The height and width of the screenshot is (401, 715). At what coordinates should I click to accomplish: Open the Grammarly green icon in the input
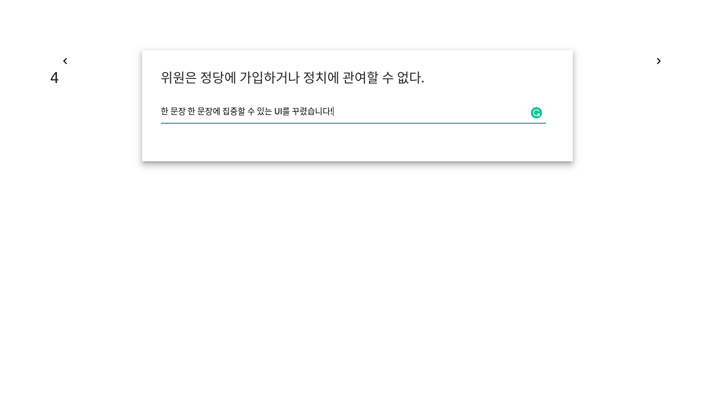point(536,113)
